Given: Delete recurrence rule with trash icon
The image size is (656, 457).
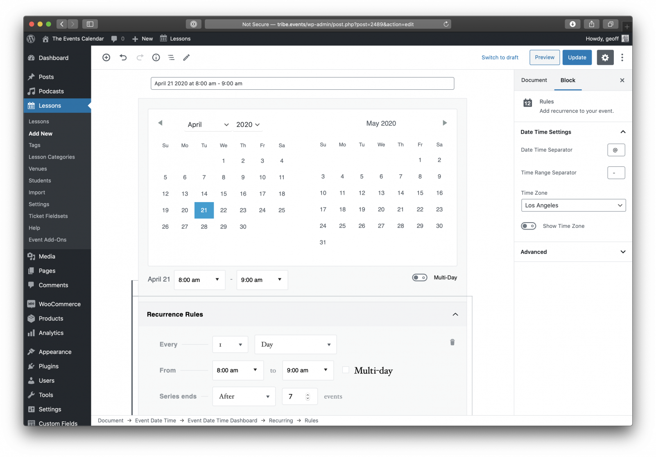Looking at the screenshot, I should click(x=452, y=342).
